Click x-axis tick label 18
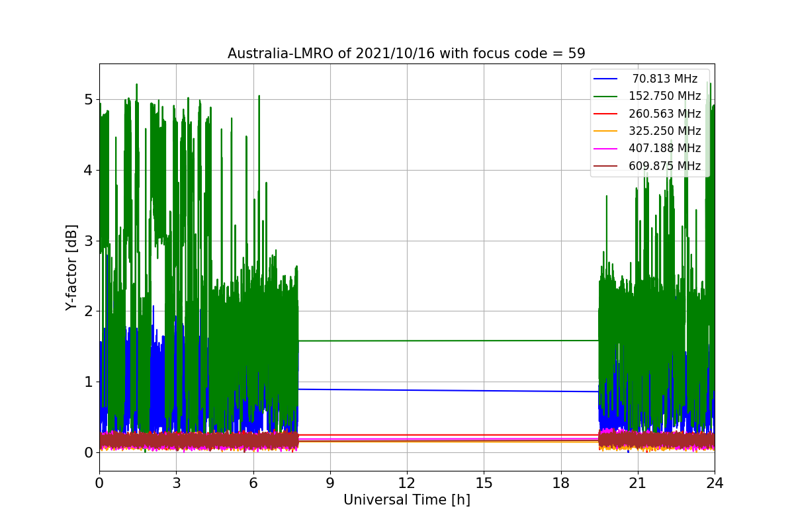Screen dimensions: 794x529 [561, 483]
